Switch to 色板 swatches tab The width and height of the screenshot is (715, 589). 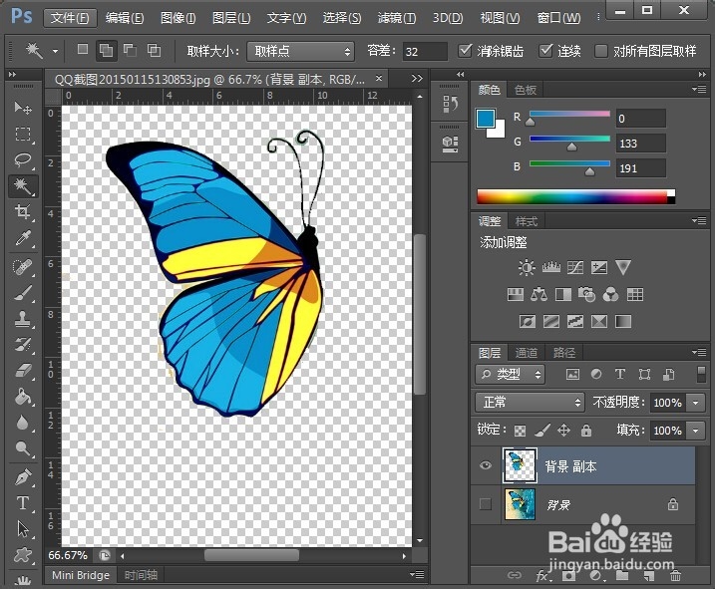526,90
